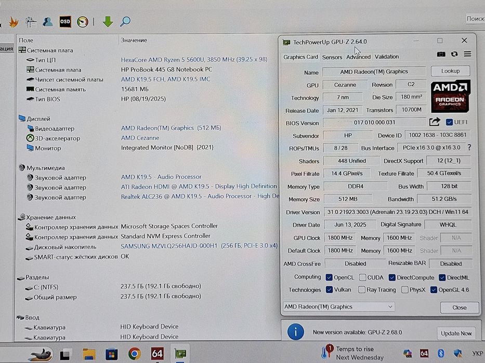
Task: Open the HexaCore AMD Ryzen 5 5600U link
Action: tap(194, 59)
